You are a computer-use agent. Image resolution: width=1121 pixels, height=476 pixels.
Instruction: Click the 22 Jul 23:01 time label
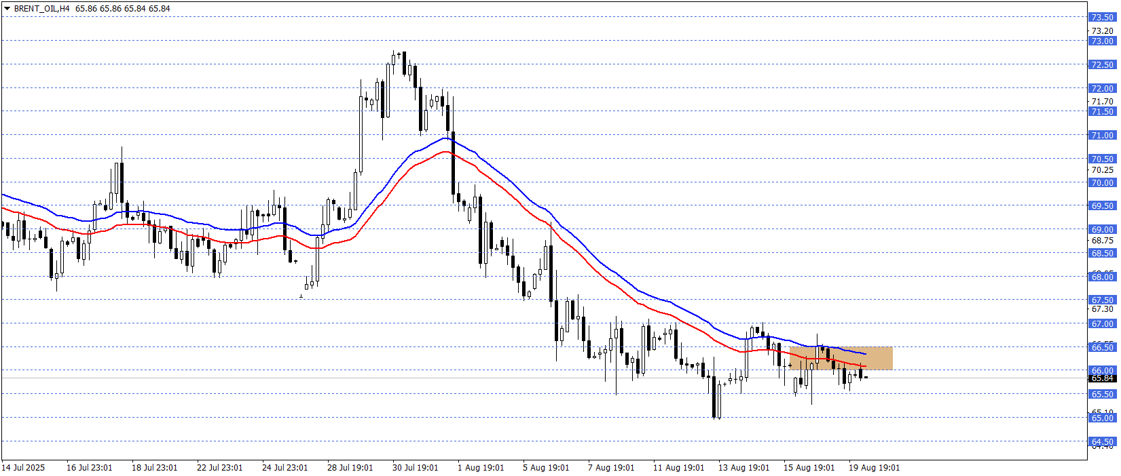[x=220, y=468]
